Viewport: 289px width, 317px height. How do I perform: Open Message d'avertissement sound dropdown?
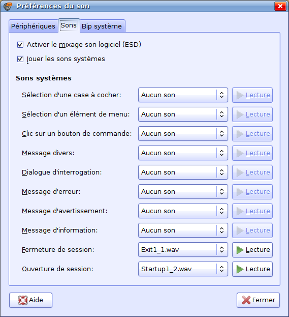[x=183, y=211]
